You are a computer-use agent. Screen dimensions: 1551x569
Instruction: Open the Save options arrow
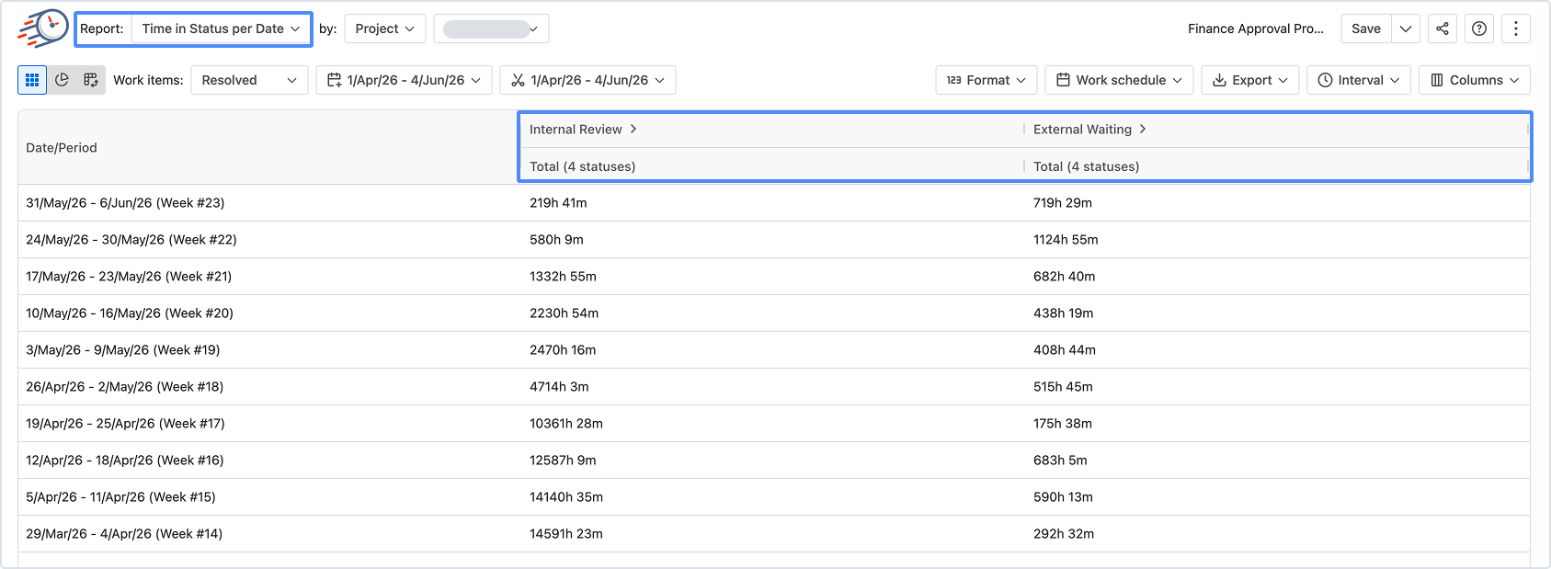click(x=1406, y=28)
